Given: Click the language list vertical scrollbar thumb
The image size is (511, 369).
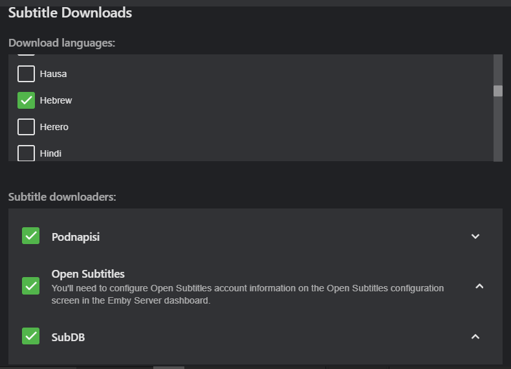Looking at the screenshot, I should click(x=498, y=91).
